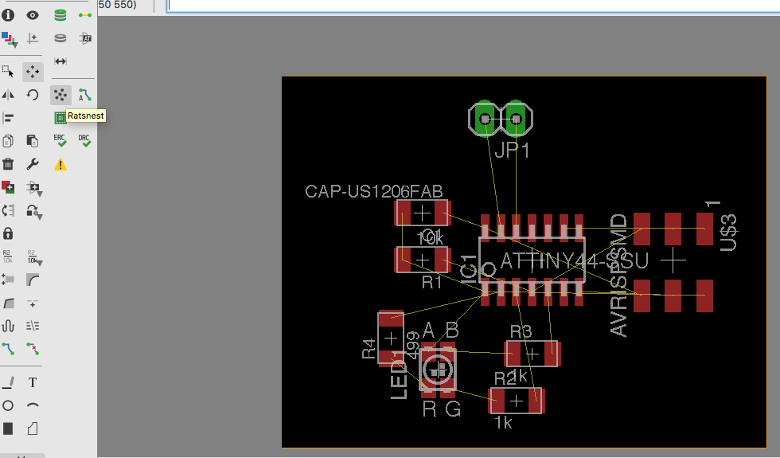Select resistor R4 origin cross
The height and width of the screenshot is (458, 780).
[x=391, y=339]
